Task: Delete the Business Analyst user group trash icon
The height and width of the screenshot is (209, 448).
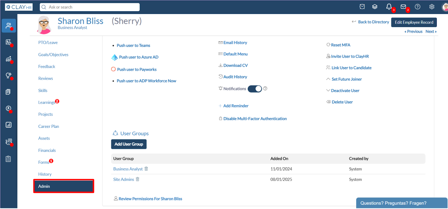Action: [x=146, y=169]
